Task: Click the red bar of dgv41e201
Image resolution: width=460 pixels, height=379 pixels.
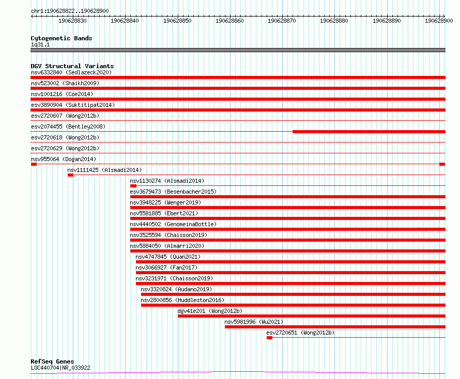Action: (312, 316)
